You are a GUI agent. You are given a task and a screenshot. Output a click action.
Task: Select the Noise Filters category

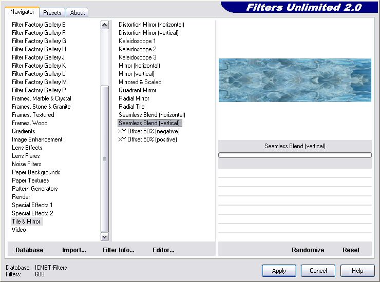(x=26, y=164)
